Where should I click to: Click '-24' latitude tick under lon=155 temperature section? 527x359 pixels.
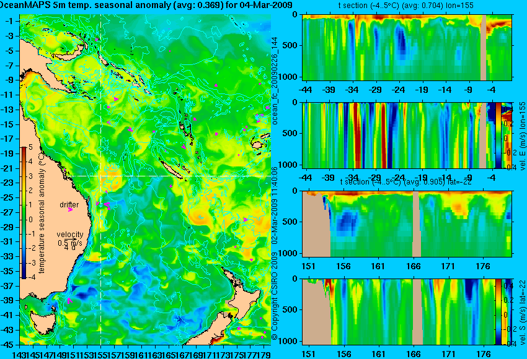coord(398,90)
